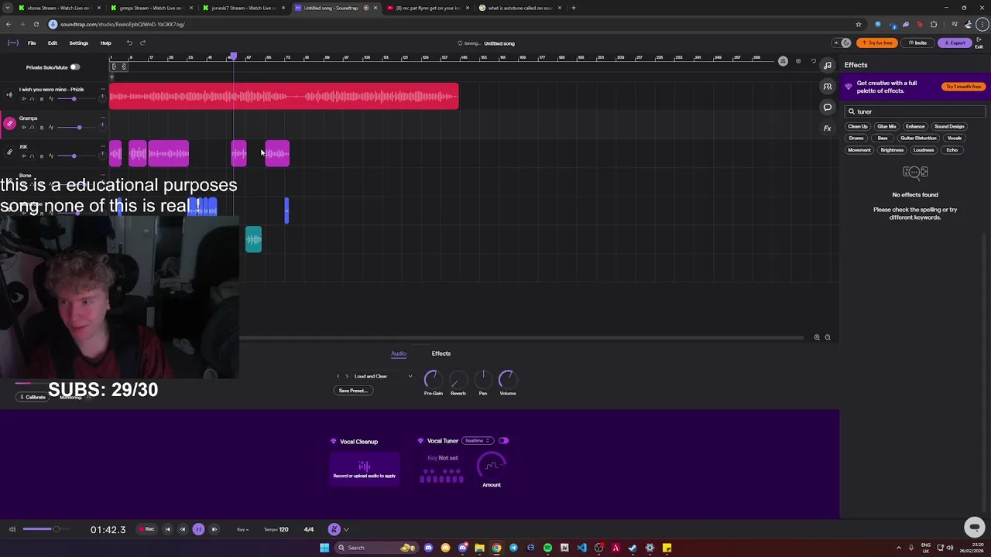991x557 pixels.
Task: Select previous preset arrow
Action: (338, 376)
